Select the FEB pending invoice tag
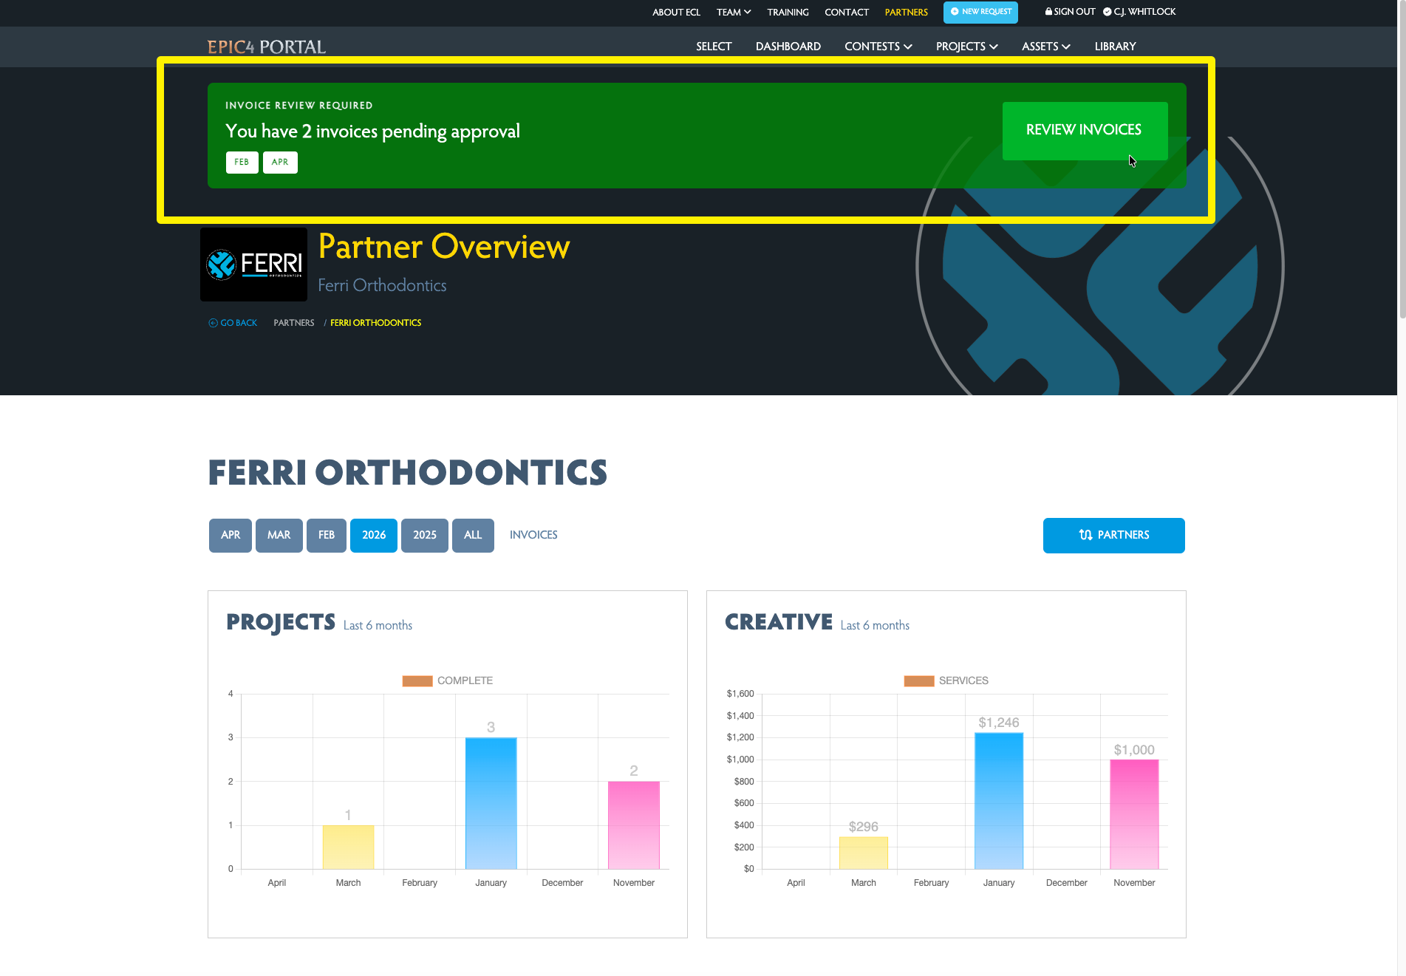The height and width of the screenshot is (976, 1406). (242, 163)
